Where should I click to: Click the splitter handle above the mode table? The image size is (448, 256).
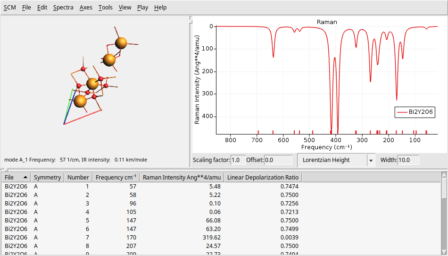point(3,169)
